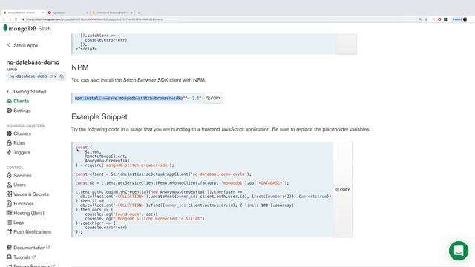This screenshot has width=475, height=267.
Task: Click the loginWithCredential code line
Action: 159,191
